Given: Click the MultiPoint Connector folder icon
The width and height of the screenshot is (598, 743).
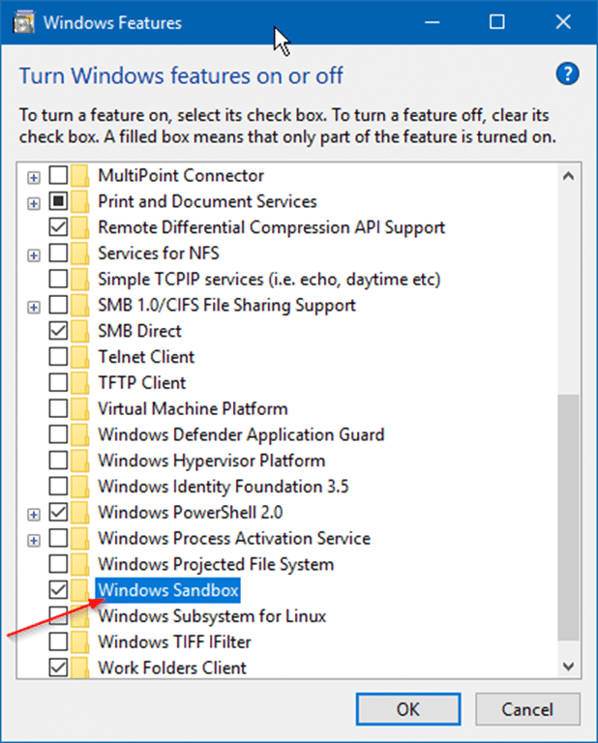Looking at the screenshot, I should (80, 175).
